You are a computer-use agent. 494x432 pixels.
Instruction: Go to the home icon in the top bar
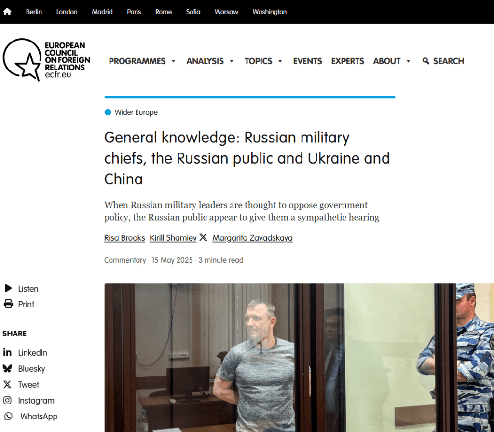[7, 12]
